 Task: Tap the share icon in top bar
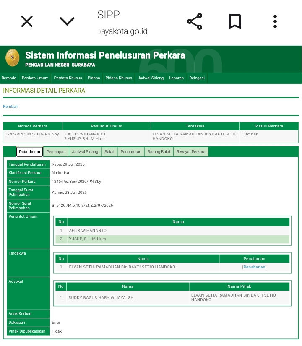point(195,21)
